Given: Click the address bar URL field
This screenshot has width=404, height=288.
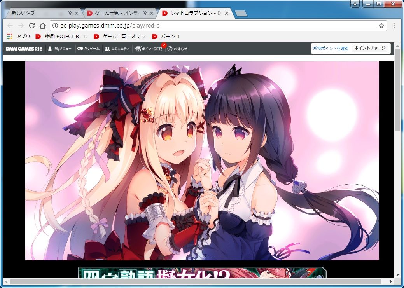Looking at the screenshot, I should pyautogui.click(x=218, y=26).
